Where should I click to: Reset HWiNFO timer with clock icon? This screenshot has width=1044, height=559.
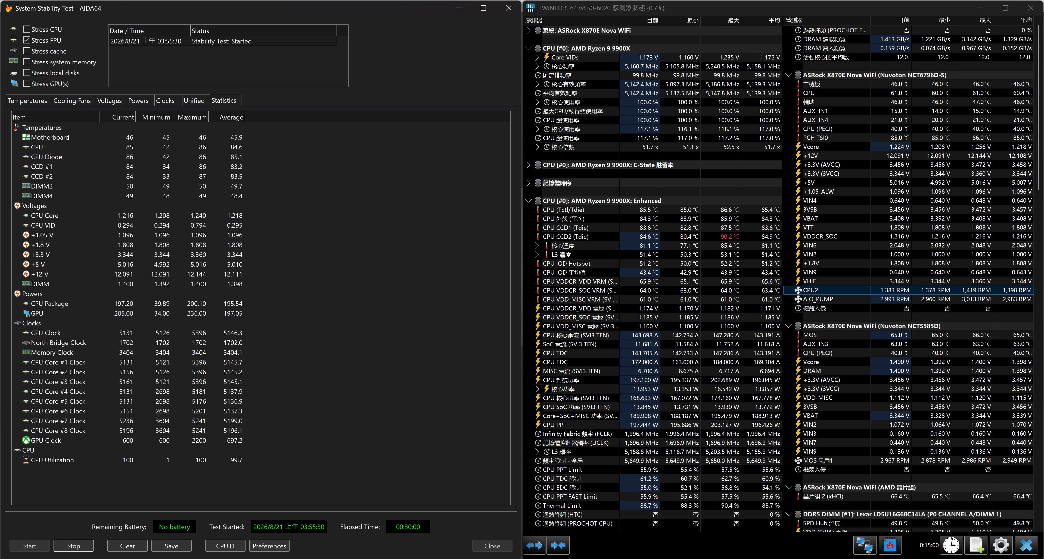pyautogui.click(x=951, y=545)
